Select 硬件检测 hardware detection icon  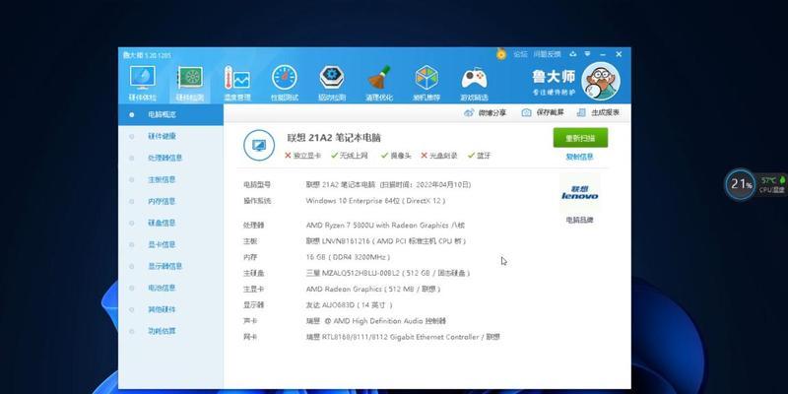pos(189,83)
